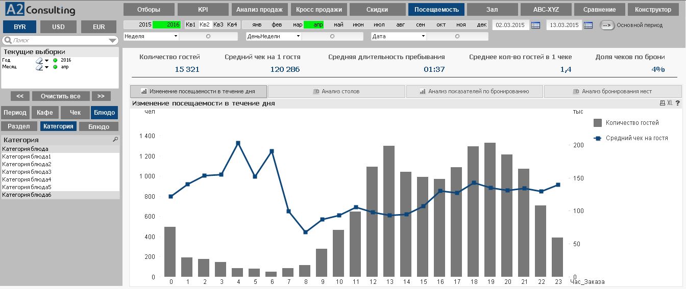Open calendar picker beside 13.03.2015 date
Viewport: 686px width, 289px height.
(x=588, y=25)
